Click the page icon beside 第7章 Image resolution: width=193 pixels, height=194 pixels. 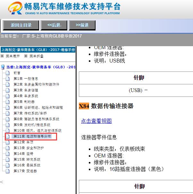(8, 113)
